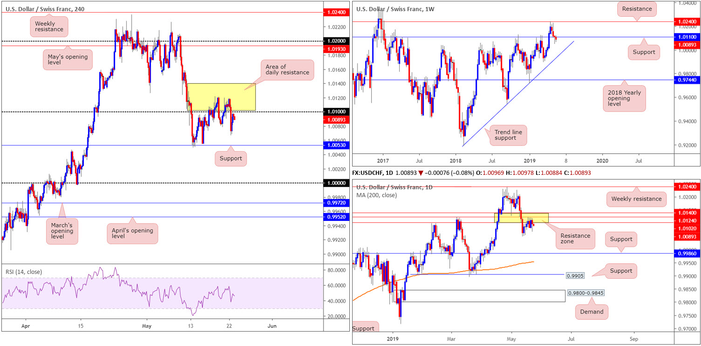Click the red 1.01020 price label

pyautogui.click(x=687, y=229)
